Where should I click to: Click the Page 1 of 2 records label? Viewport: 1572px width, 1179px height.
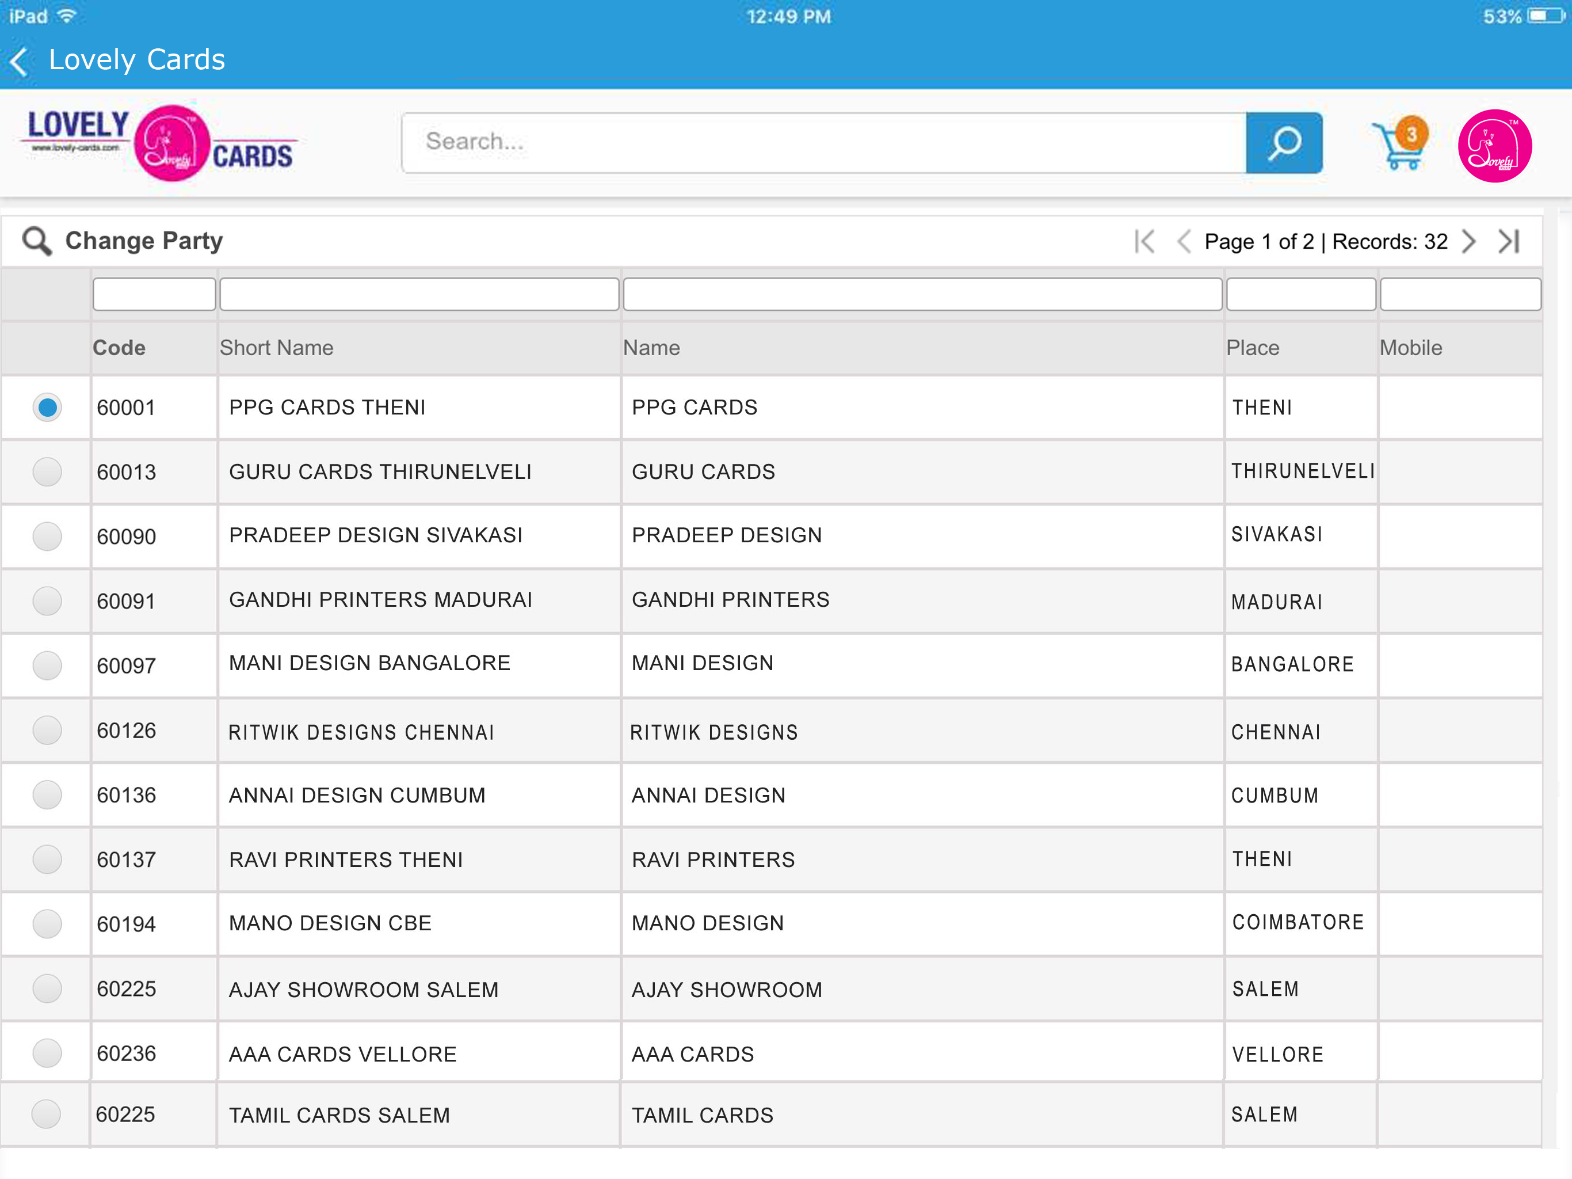(1326, 242)
